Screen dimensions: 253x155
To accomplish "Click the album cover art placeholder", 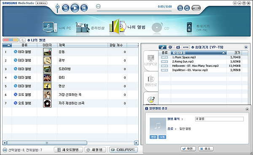I will click(x=158, y=126).
